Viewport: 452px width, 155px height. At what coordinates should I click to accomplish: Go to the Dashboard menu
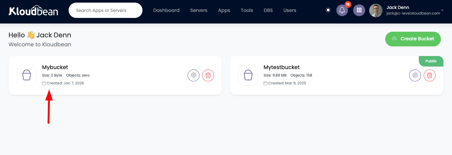pyautogui.click(x=166, y=10)
